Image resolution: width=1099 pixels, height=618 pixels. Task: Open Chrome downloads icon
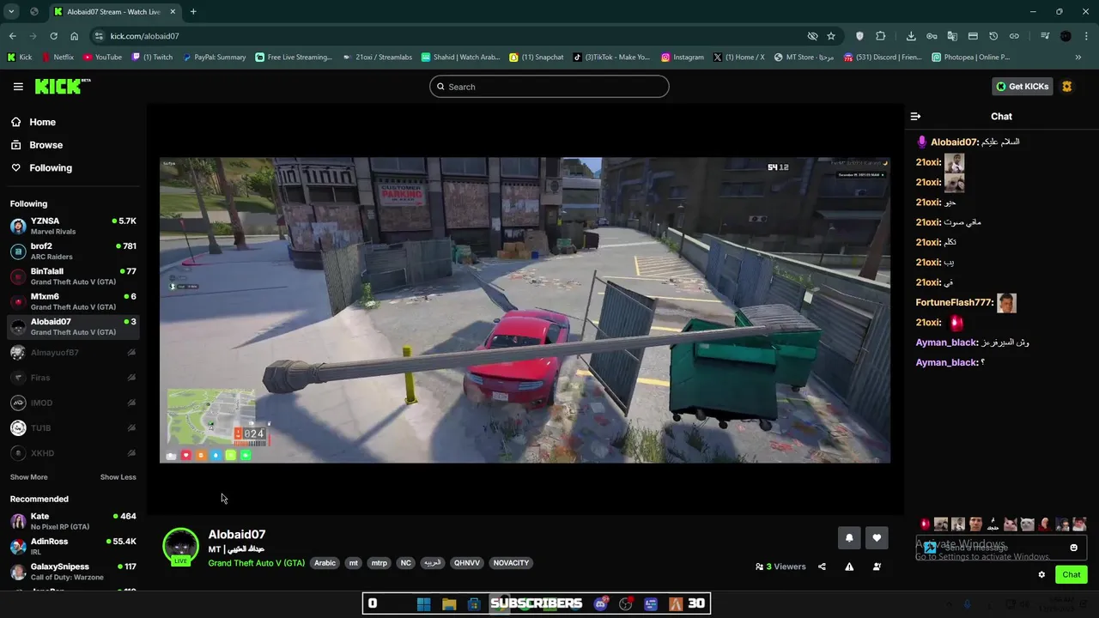[x=911, y=36]
